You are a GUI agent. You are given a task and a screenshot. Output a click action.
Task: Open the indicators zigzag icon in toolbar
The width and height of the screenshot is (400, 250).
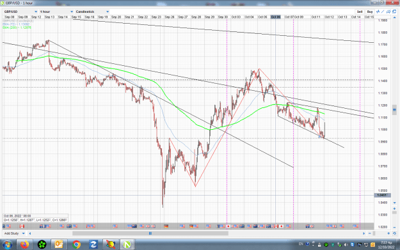(x=378, y=12)
